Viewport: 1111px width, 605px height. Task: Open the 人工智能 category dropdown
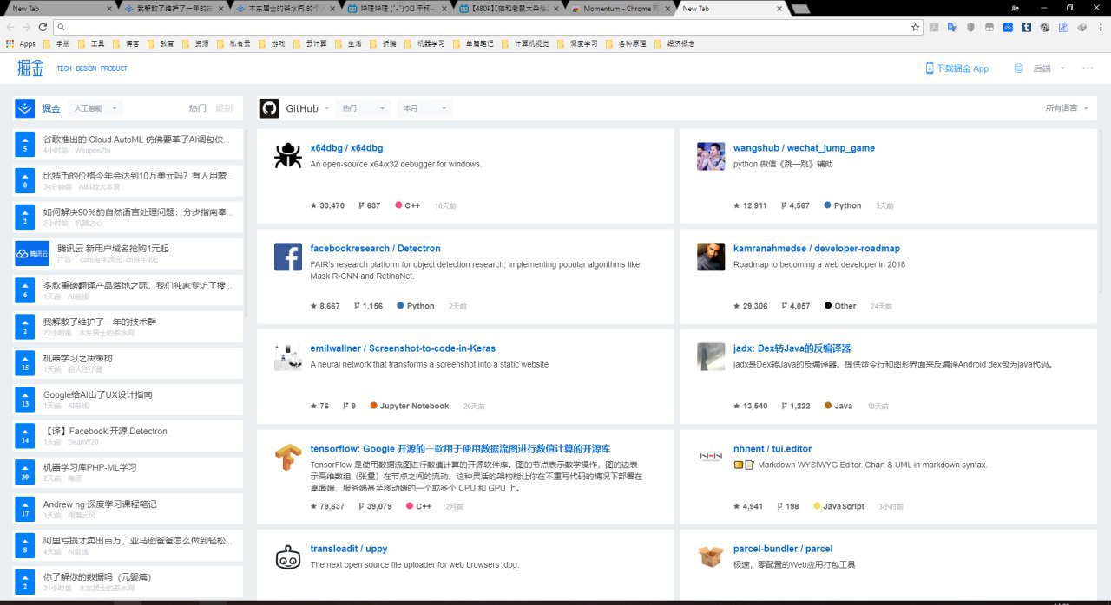(95, 108)
